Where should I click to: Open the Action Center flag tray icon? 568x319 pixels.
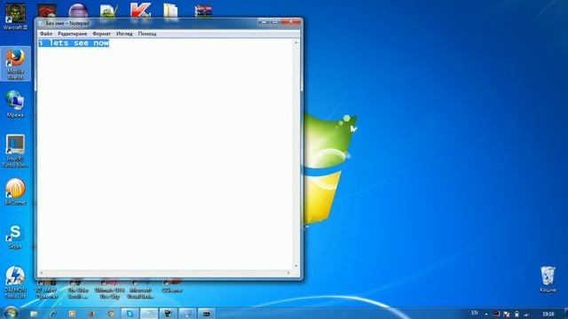(x=507, y=314)
